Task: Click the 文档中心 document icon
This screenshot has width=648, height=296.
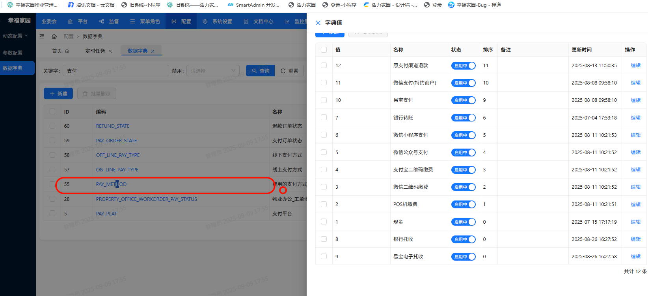Action: (x=246, y=21)
